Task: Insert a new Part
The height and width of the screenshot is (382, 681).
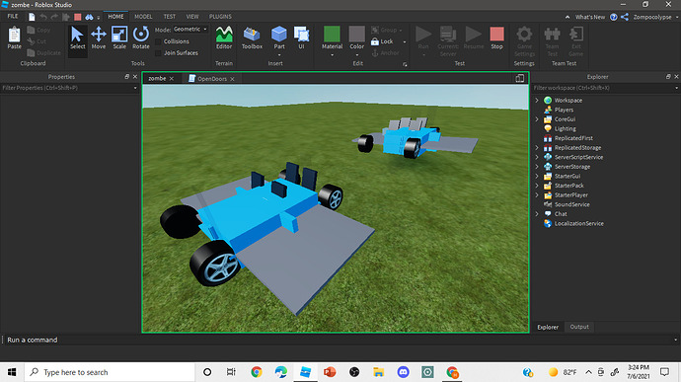Action: tap(279, 38)
